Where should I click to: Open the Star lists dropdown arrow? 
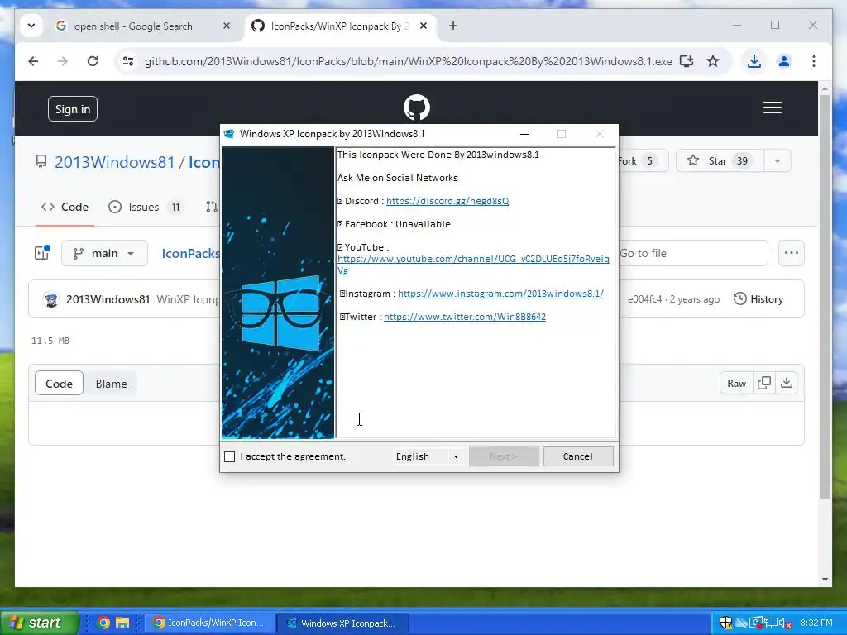(778, 161)
